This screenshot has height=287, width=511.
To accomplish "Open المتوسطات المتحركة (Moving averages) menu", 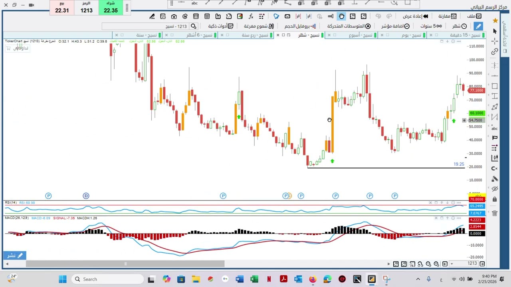I will pos(349,26).
